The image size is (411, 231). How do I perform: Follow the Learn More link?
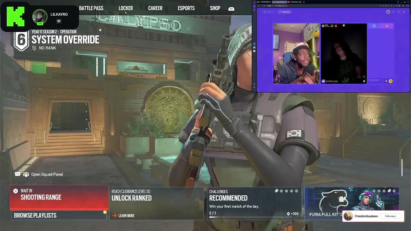point(126,216)
